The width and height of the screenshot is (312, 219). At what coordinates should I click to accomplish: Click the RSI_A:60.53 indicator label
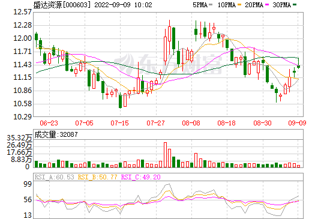pyautogui.click(x=54, y=177)
